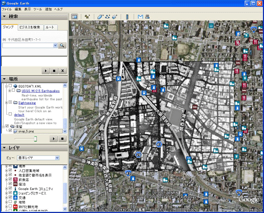Open the 表示 menu

pos(27,9)
